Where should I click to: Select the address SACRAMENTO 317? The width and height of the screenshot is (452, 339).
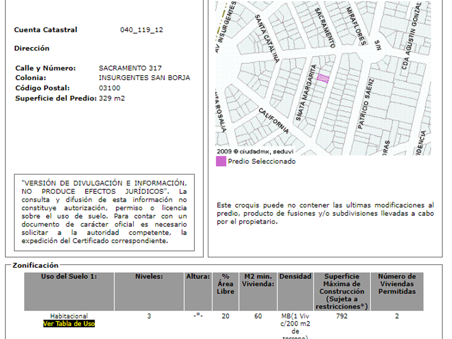130,68
